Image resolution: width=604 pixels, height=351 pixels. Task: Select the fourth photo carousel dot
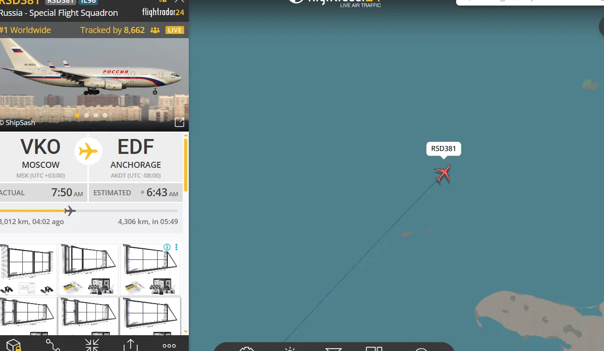coord(105,115)
